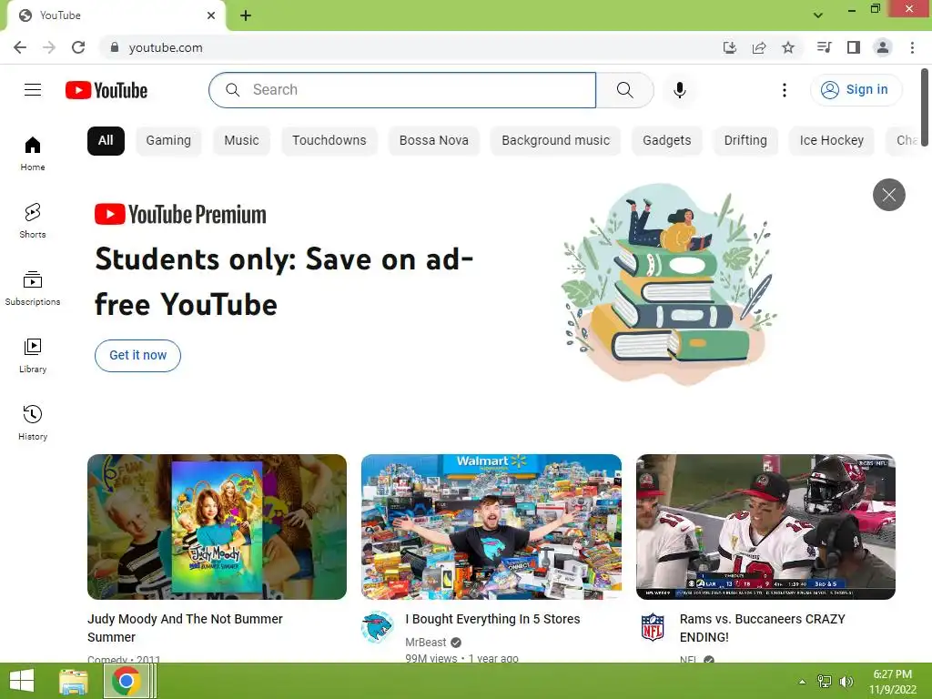Open the I Bought Everything In 5 Stores title

(x=492, y=619)
